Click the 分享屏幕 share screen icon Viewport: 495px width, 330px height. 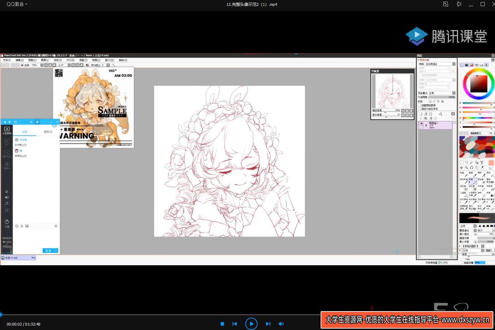click(x=7, y=130)
